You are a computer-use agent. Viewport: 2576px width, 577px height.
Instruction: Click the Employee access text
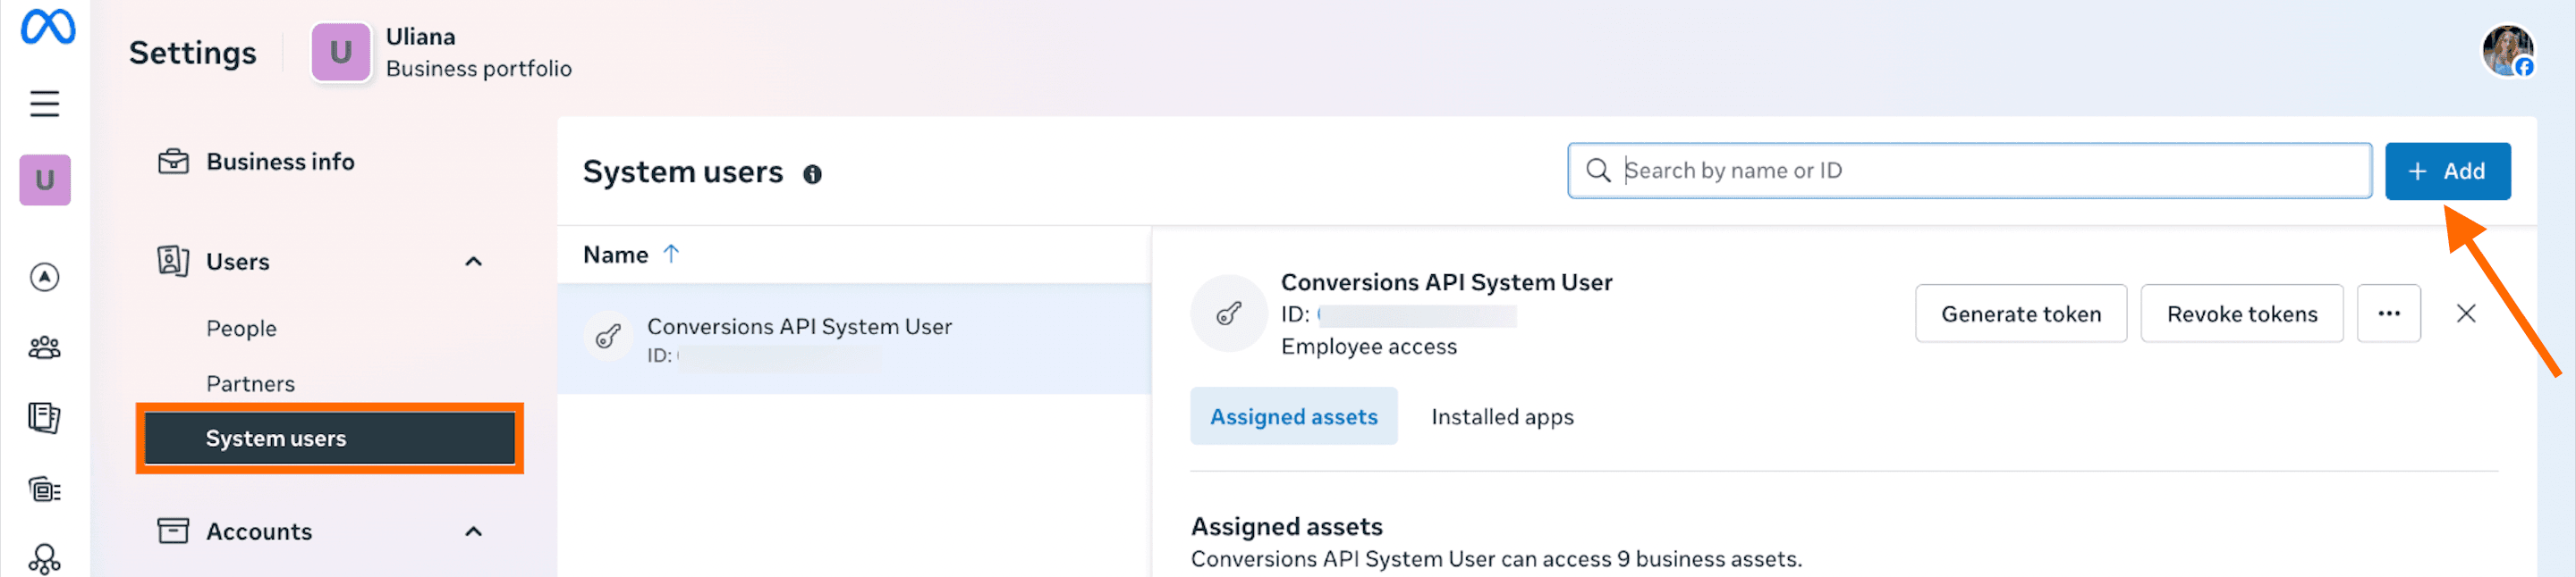(1368, 347)
